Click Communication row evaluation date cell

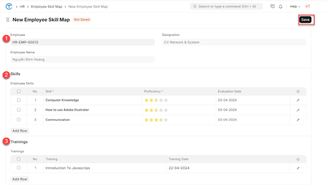[x=253, y=120]
